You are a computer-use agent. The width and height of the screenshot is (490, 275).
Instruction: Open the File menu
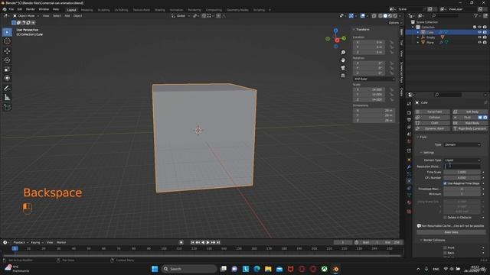point(11,9)
